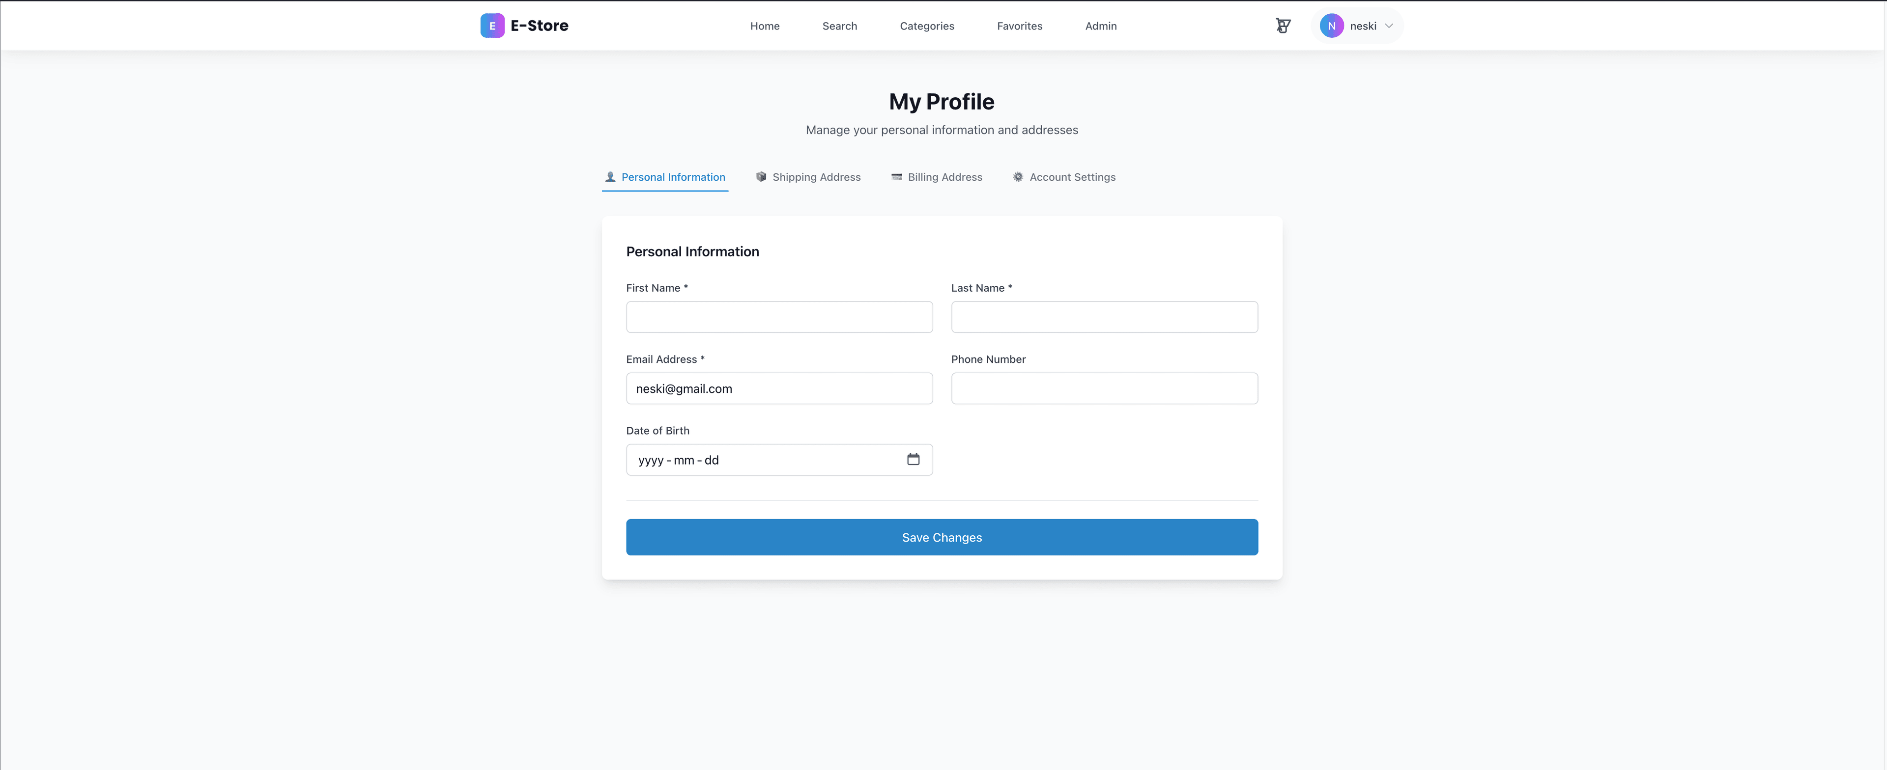
Task: Expand the neski account dropdown chevron
Action: pyautogui.click(x=1388, y=26)
